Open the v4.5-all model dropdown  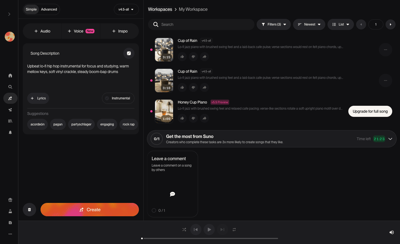[126, 9]
